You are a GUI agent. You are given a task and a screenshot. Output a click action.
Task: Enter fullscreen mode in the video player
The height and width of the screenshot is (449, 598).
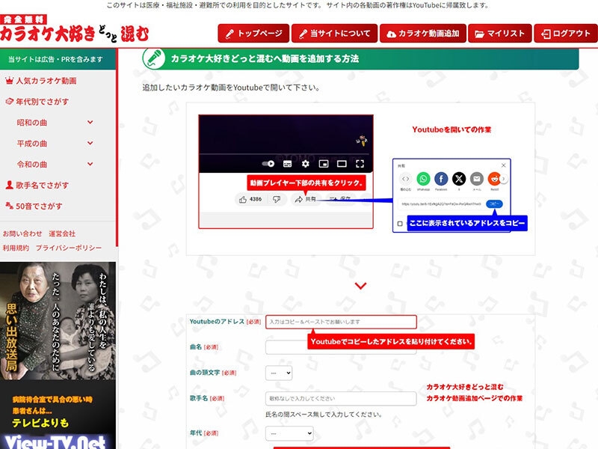360,165
